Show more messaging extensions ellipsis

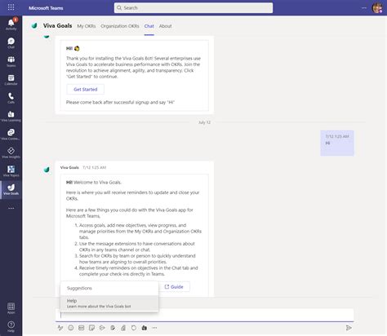point(154,328)
